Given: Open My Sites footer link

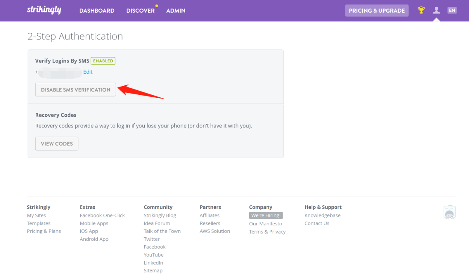Looking at the screenshot, I should (x=36, y=216).
